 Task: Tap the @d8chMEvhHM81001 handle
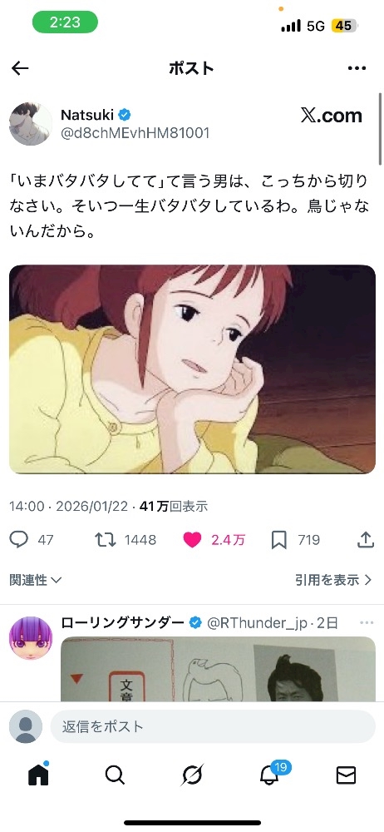click(135, 132)
